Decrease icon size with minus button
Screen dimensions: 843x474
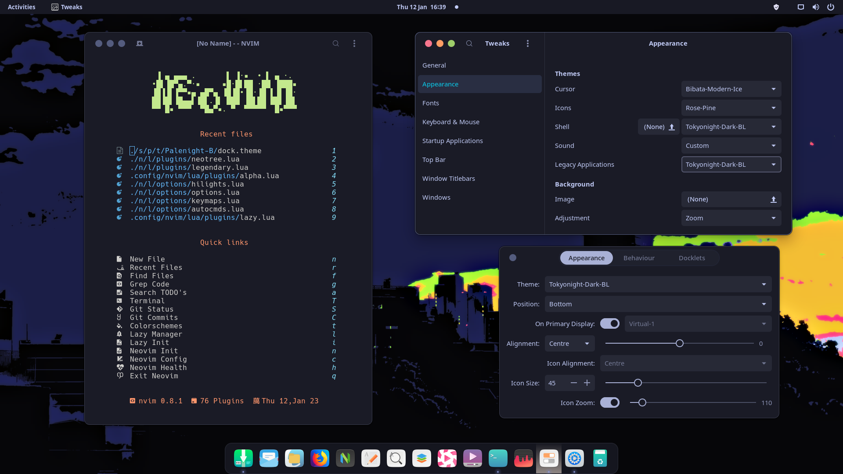(x=573, y=383)
